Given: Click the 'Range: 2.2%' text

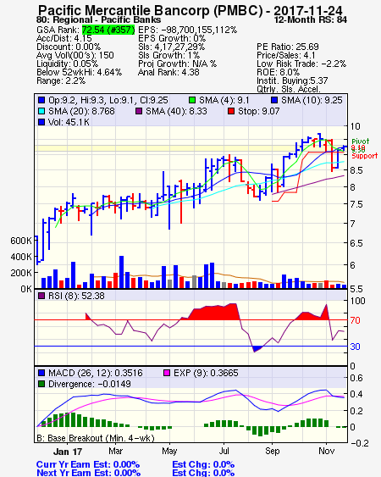Looking at the screenshot, I should [61, 81].
